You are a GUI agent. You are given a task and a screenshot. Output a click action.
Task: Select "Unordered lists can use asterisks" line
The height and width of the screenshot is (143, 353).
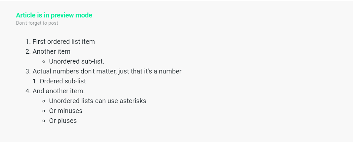point(98,101)
